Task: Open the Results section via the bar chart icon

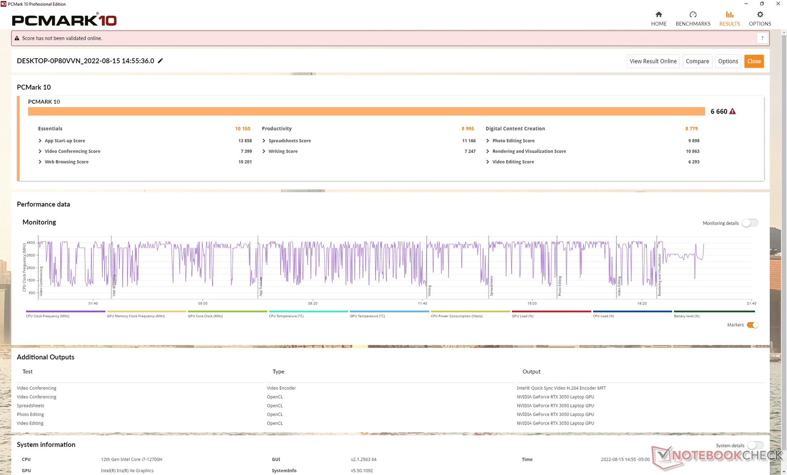Action: coord(730,15)
